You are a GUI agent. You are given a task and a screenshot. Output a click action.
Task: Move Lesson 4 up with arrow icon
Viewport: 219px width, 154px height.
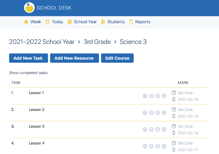pos(151,146)
